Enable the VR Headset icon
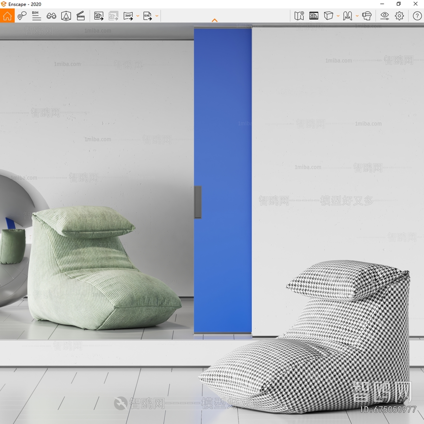Screen dimensions: 424x424 point(367,16)
